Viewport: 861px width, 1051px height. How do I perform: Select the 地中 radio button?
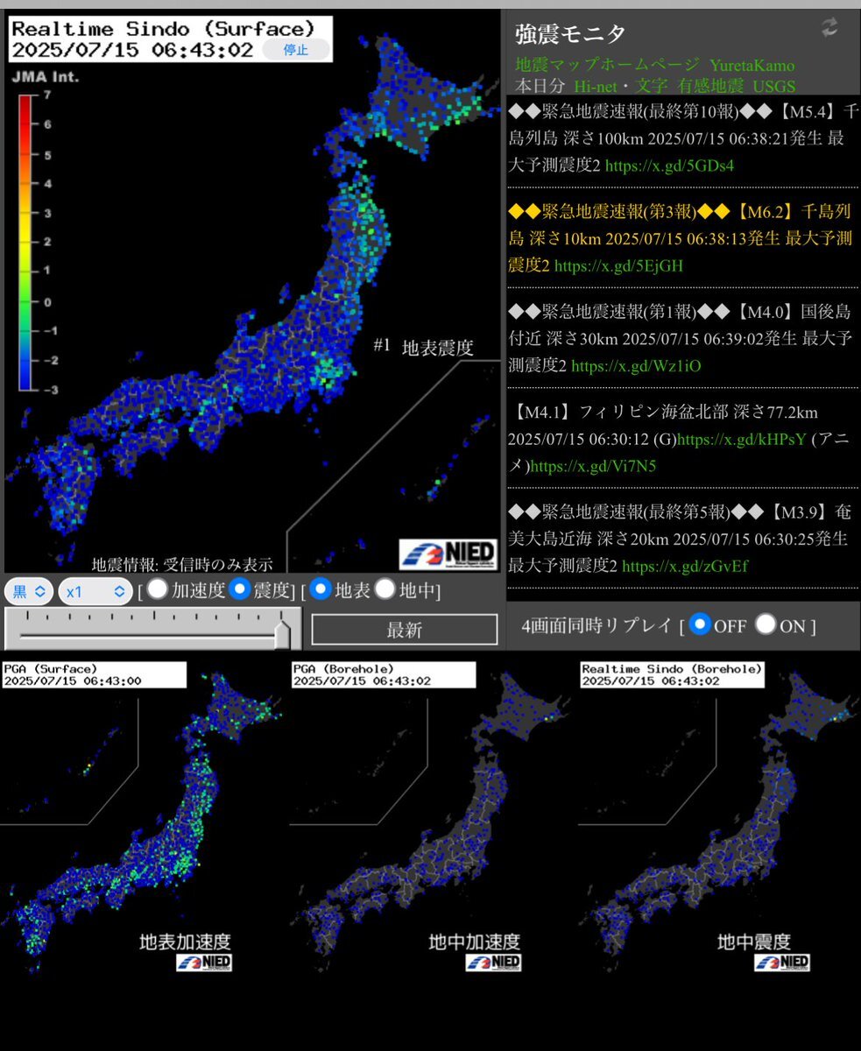pyautogui.click(x=385, y=589)
